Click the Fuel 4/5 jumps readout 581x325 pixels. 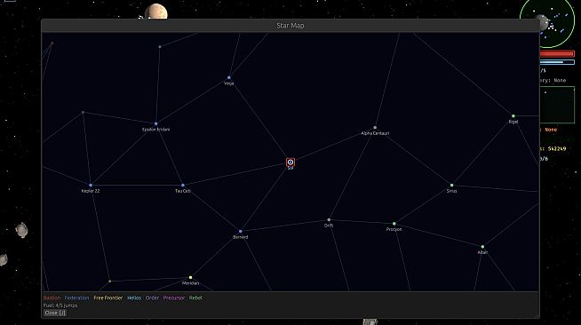pyautogui.click(x=60, y=305)
